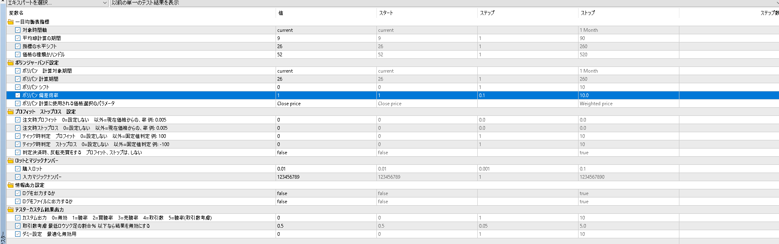Edit the ボリバン 偏差倍率 step cell 0.1
779x244 pixels.
(528, 95)
